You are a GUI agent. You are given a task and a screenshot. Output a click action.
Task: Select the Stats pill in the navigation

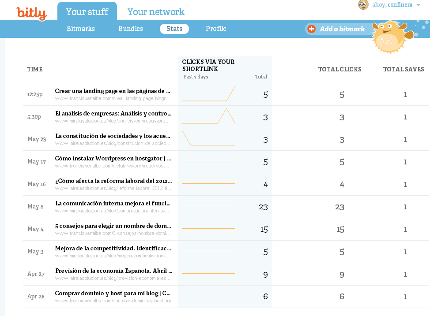coord(174,29)
